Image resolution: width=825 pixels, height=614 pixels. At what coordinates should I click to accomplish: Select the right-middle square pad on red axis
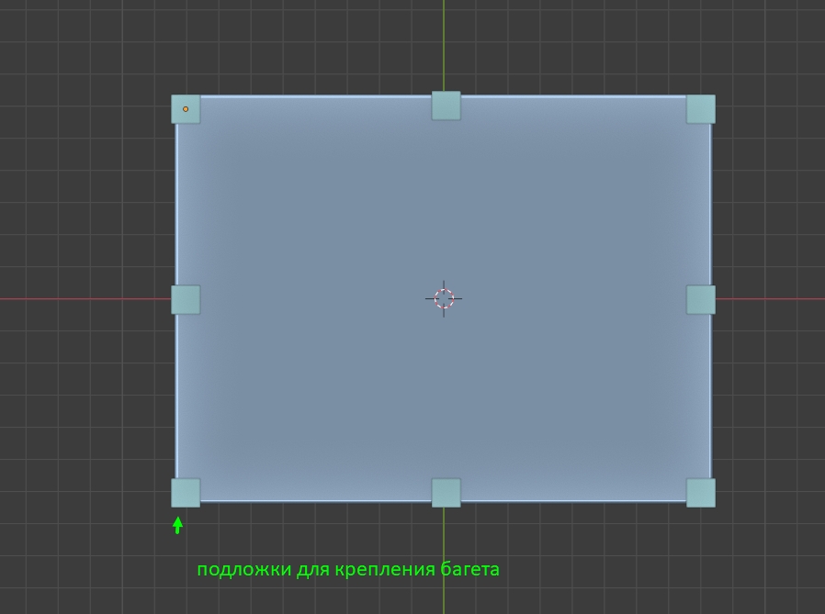(x=701, y=299)
